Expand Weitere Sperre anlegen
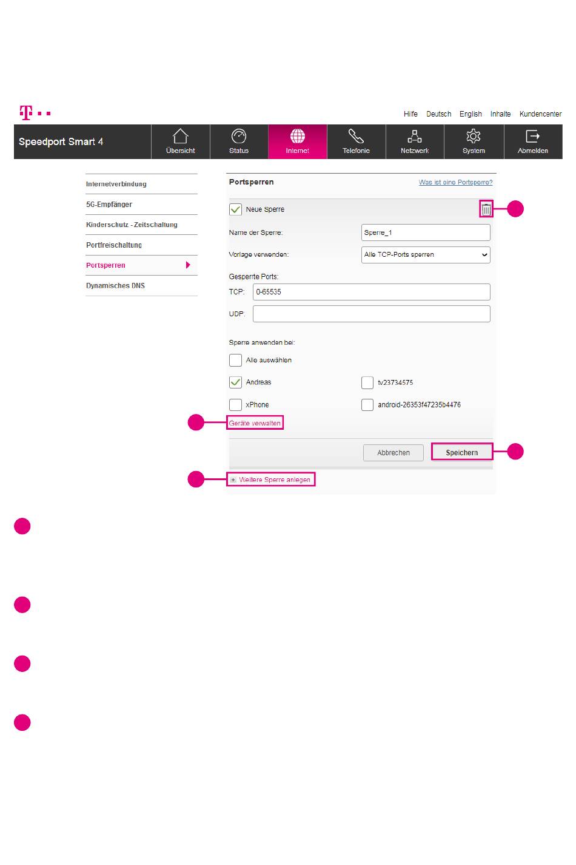The width and height of the screenshot is (576, 865). pos(270,480)
